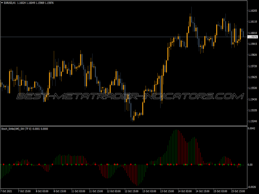Image resolution: width=259 pixels, height=194 pixels.
Task: Click the 15 Oct 15:00 time label
Action: pos(238,191)
